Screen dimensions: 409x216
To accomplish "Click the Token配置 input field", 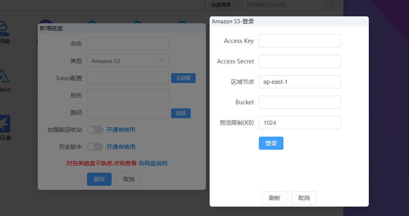I will [x=128, y=78].
